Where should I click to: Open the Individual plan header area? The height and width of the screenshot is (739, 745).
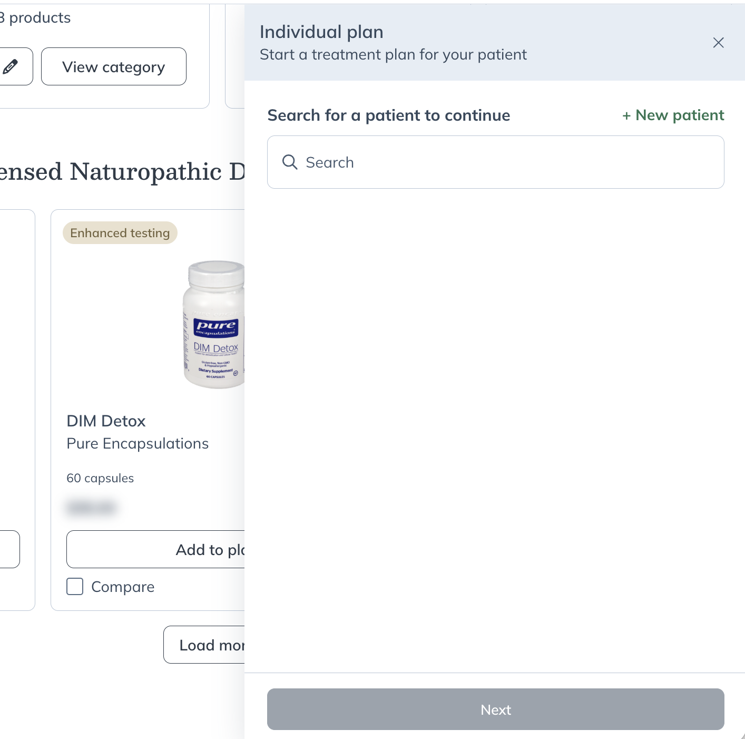tap(321, 32)
